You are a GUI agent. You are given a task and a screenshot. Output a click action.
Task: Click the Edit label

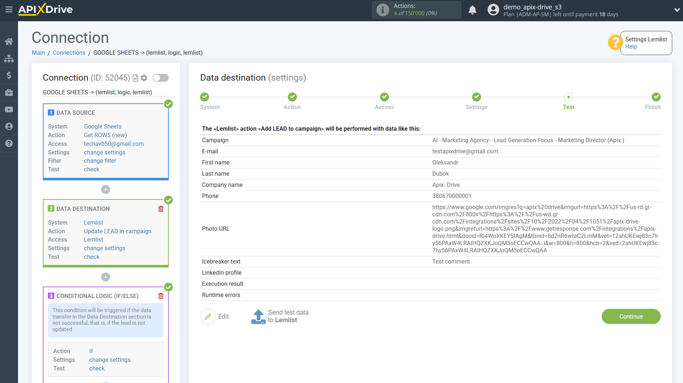(x=223, y=316)
